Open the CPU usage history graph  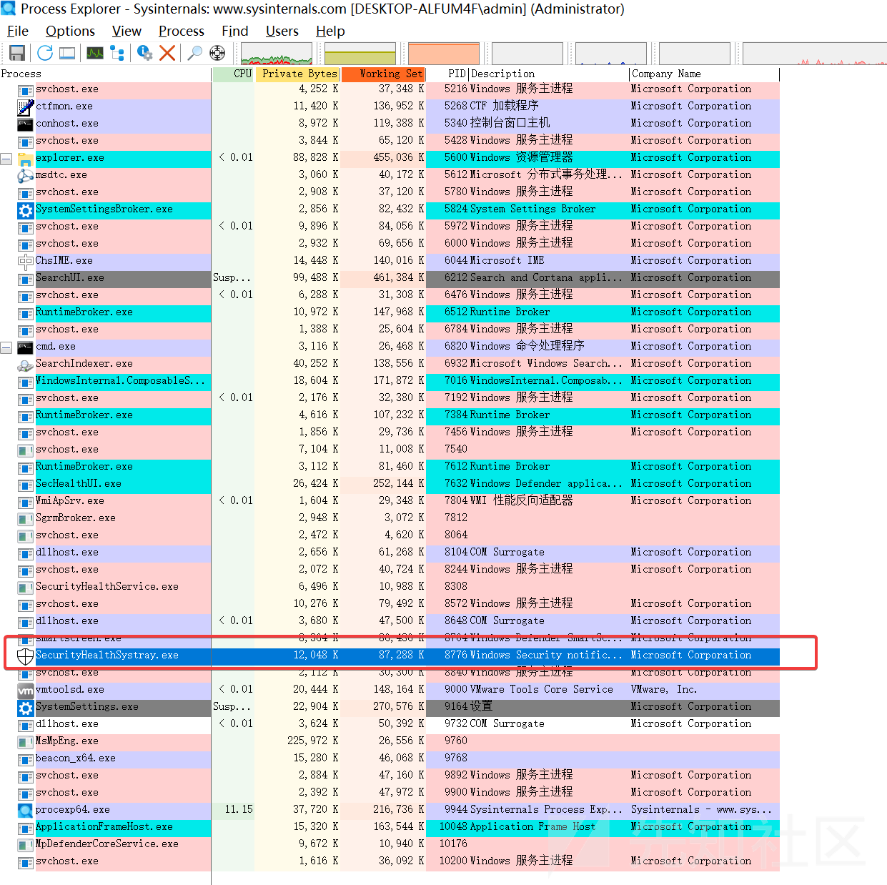click(x=277, y=54)
